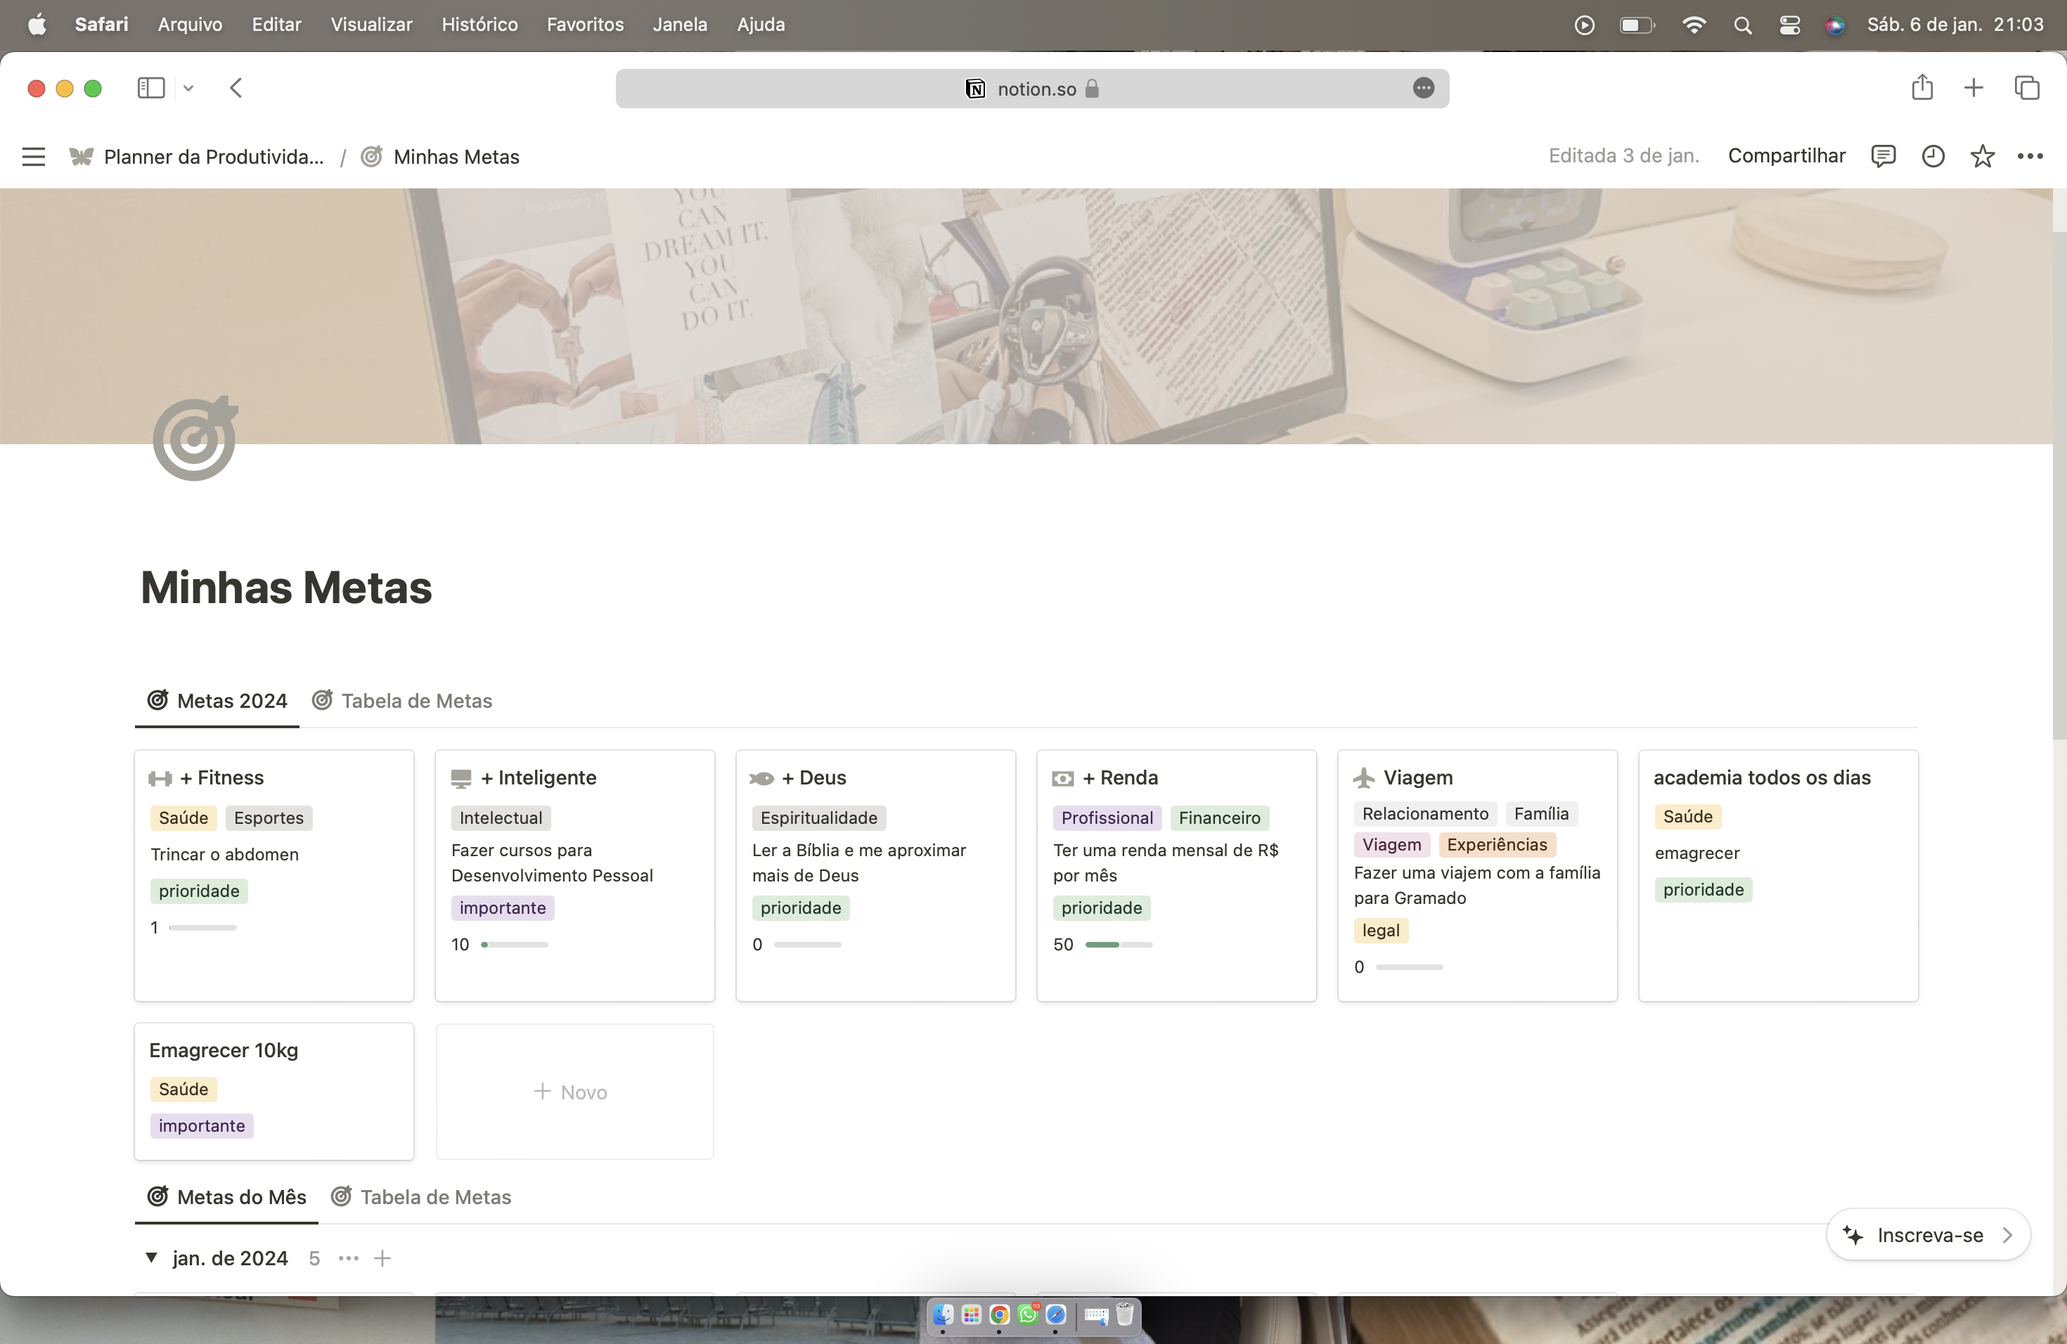
Task: Click the Wi-Fi status icon
Action: click(x=1694, y=25)
